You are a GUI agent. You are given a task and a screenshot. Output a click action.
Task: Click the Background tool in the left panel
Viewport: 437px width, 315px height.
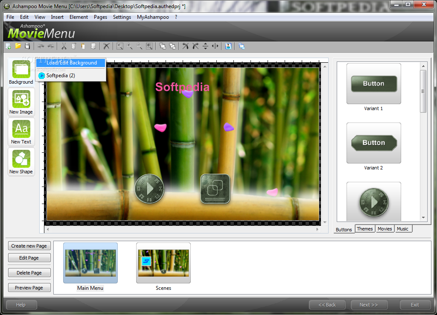(21, 72)
